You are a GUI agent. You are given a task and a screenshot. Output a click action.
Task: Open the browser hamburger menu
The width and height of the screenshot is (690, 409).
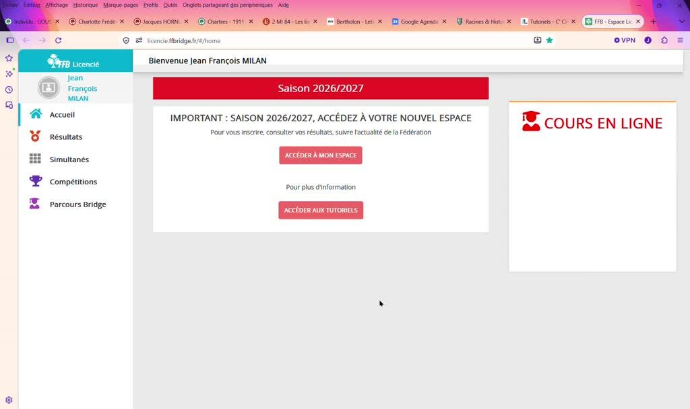coord(681,40)
